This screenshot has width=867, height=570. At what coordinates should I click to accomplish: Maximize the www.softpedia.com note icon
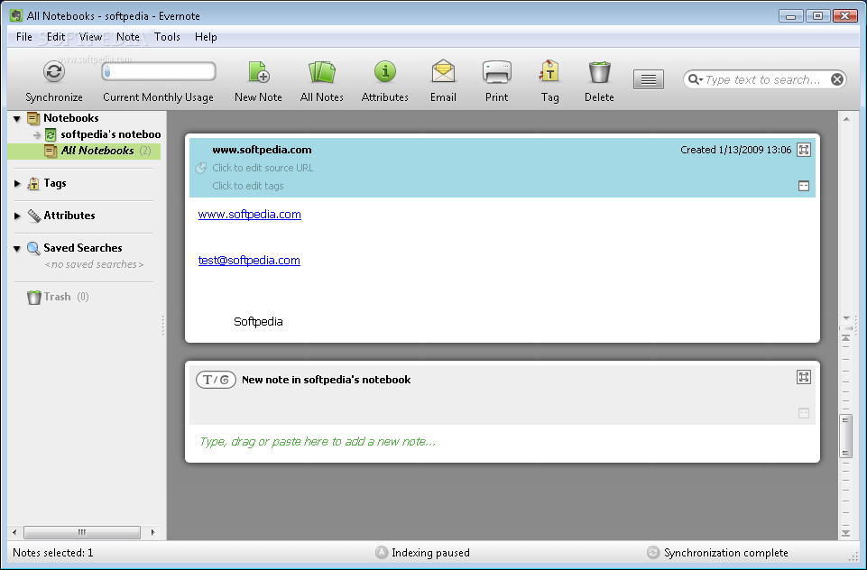click(804, 150)
